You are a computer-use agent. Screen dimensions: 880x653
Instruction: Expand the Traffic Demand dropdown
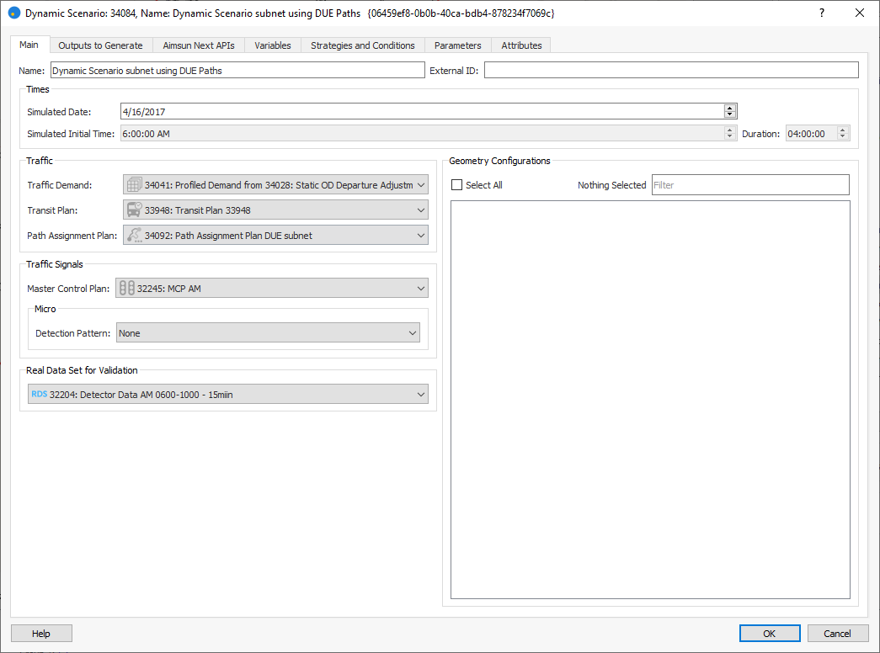(x=421, y=185)
